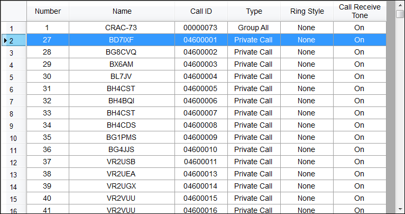Sort by the Name column header
405x214 pixels.
coord(122,11)
